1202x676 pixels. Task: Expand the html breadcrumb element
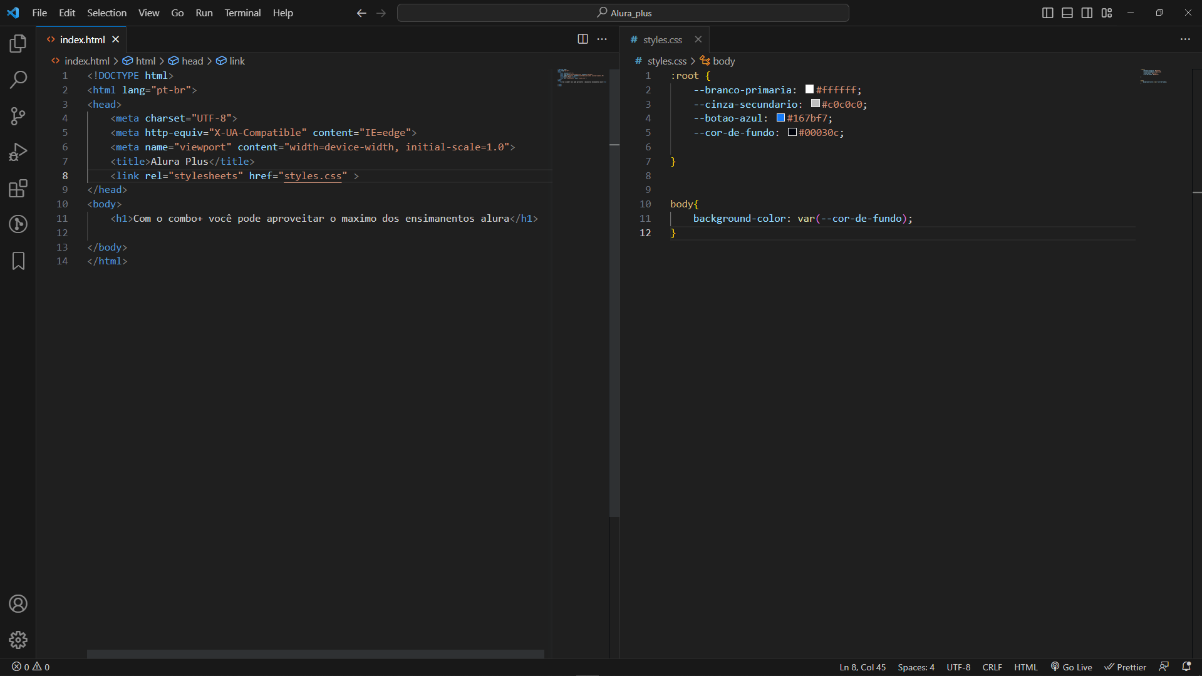pos(140,61)
